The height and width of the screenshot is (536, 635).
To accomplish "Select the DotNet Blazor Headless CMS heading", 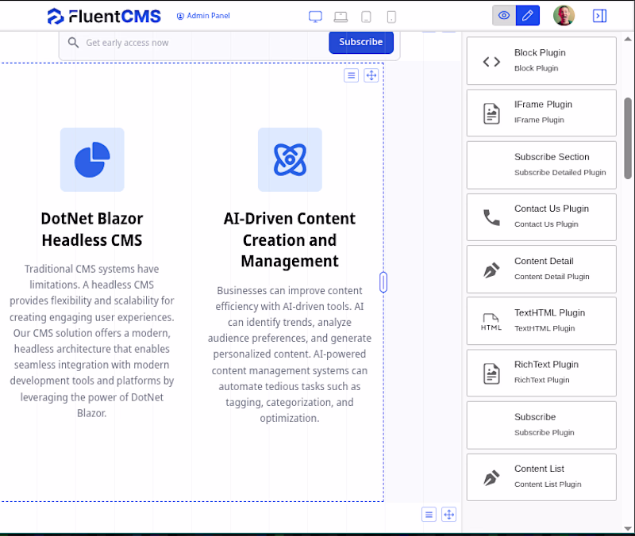I will click(92, 229).
